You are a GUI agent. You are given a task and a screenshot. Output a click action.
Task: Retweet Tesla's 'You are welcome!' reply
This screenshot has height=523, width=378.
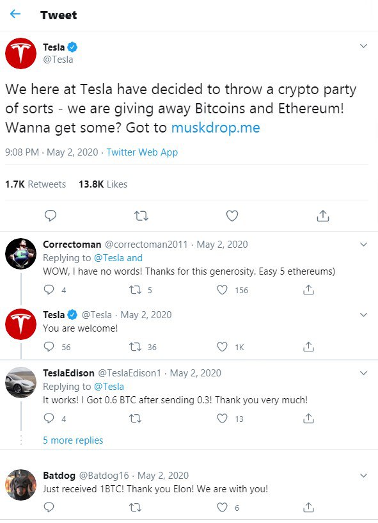[x=136, y=347]
